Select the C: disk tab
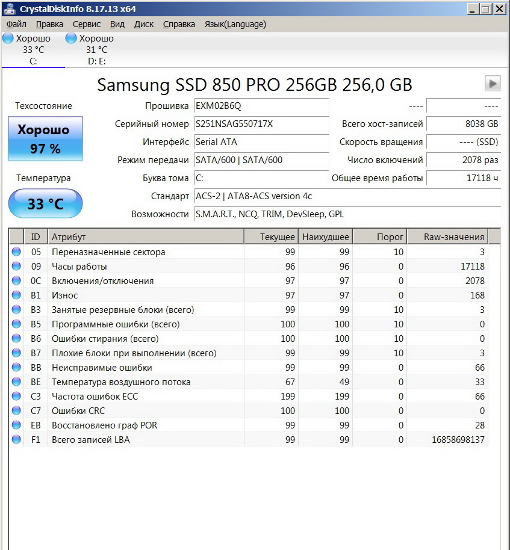 (33, 50)
